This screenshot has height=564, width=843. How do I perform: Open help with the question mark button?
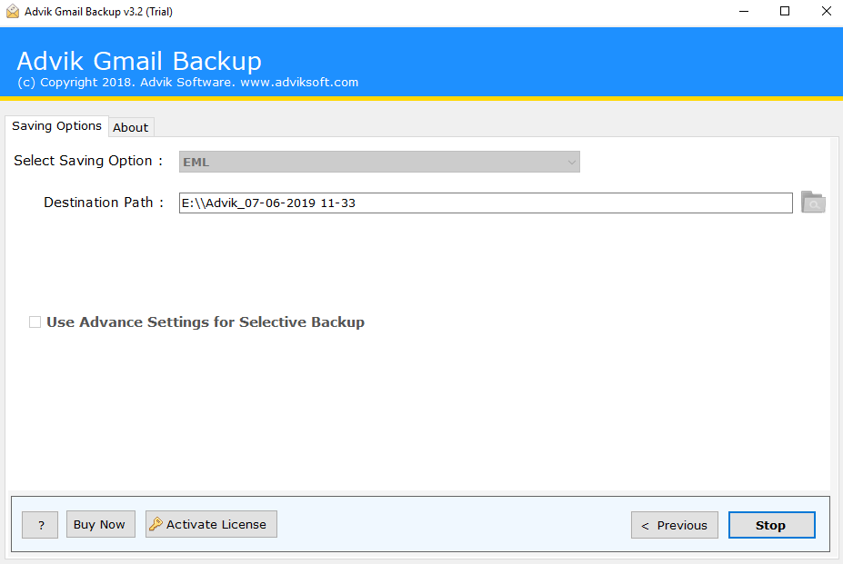(40, 525)
